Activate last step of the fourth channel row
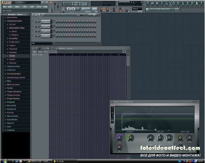 point(95,36)
